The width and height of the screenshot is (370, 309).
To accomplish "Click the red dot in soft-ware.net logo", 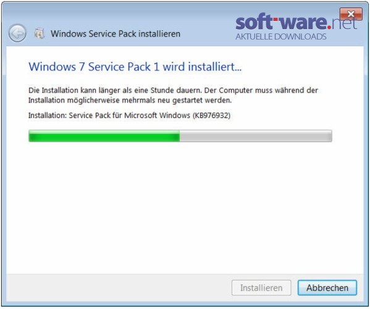I will click(x=329, y=28).
